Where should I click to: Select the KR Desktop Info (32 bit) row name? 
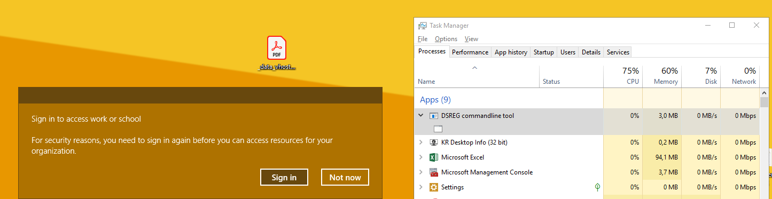click(x=474, y=142)
